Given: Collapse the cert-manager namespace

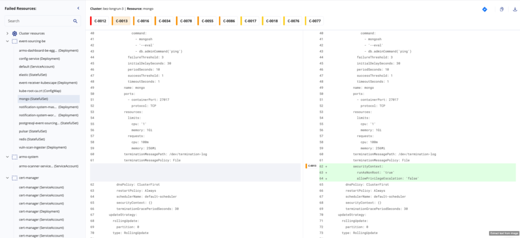Looking at the screenshot, I should pyautogui.click(x=7, y=178).
